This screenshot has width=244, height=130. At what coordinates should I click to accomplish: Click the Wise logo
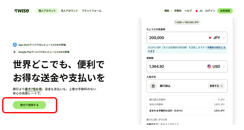21,11
